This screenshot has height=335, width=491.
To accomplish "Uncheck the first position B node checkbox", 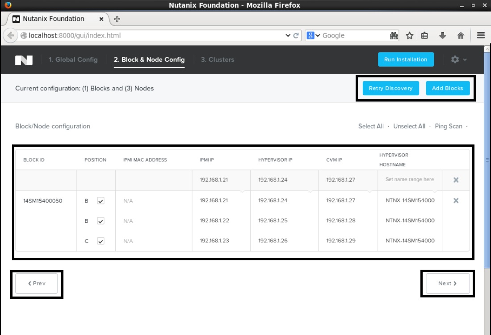I will 101,201.
